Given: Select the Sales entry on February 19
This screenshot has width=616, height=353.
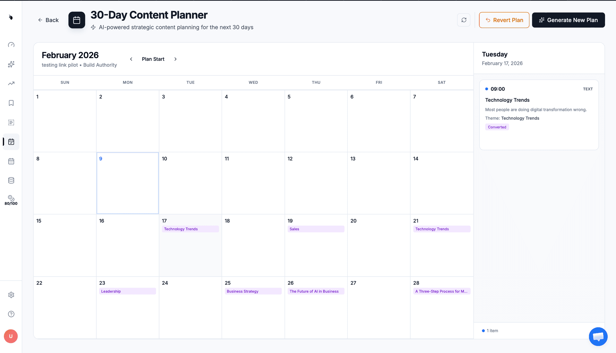Looking at the screenshot, I should tap(316, 229).
